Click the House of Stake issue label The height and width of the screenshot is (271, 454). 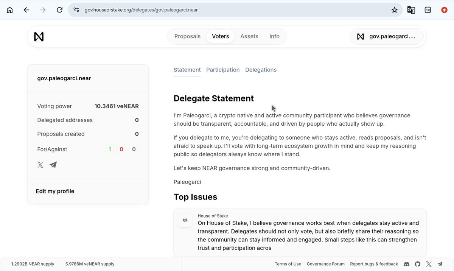[213, 216]
